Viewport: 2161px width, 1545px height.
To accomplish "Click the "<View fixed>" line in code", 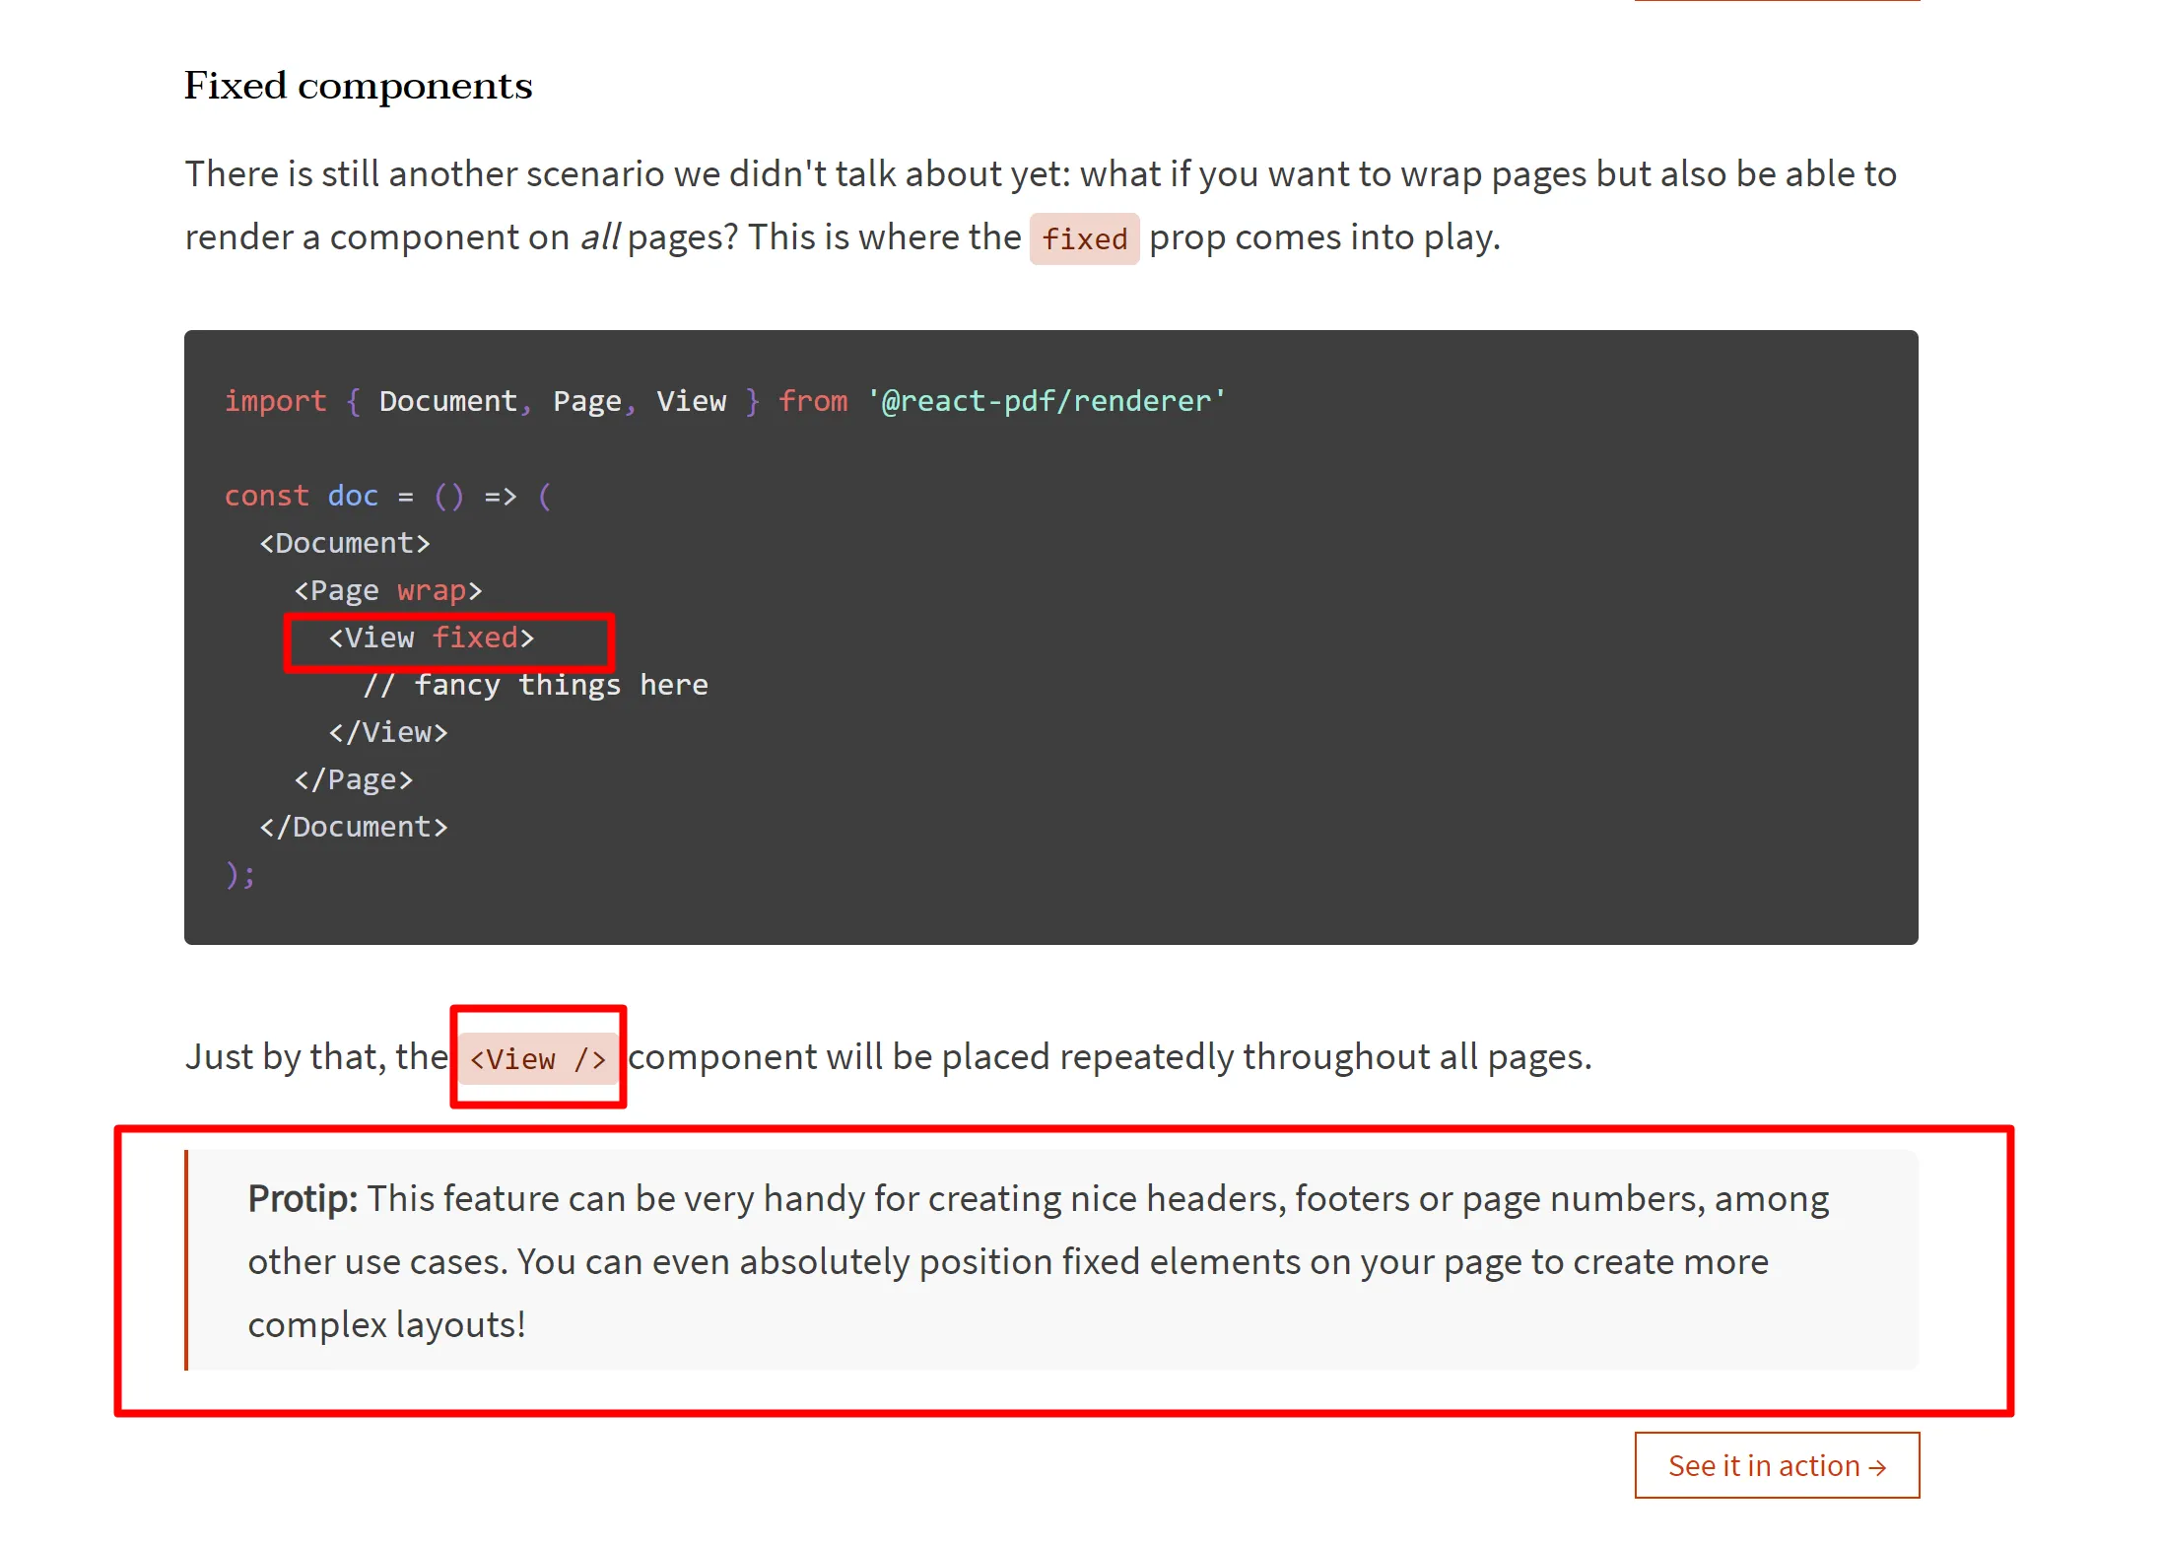I will [x=432, y=638].
